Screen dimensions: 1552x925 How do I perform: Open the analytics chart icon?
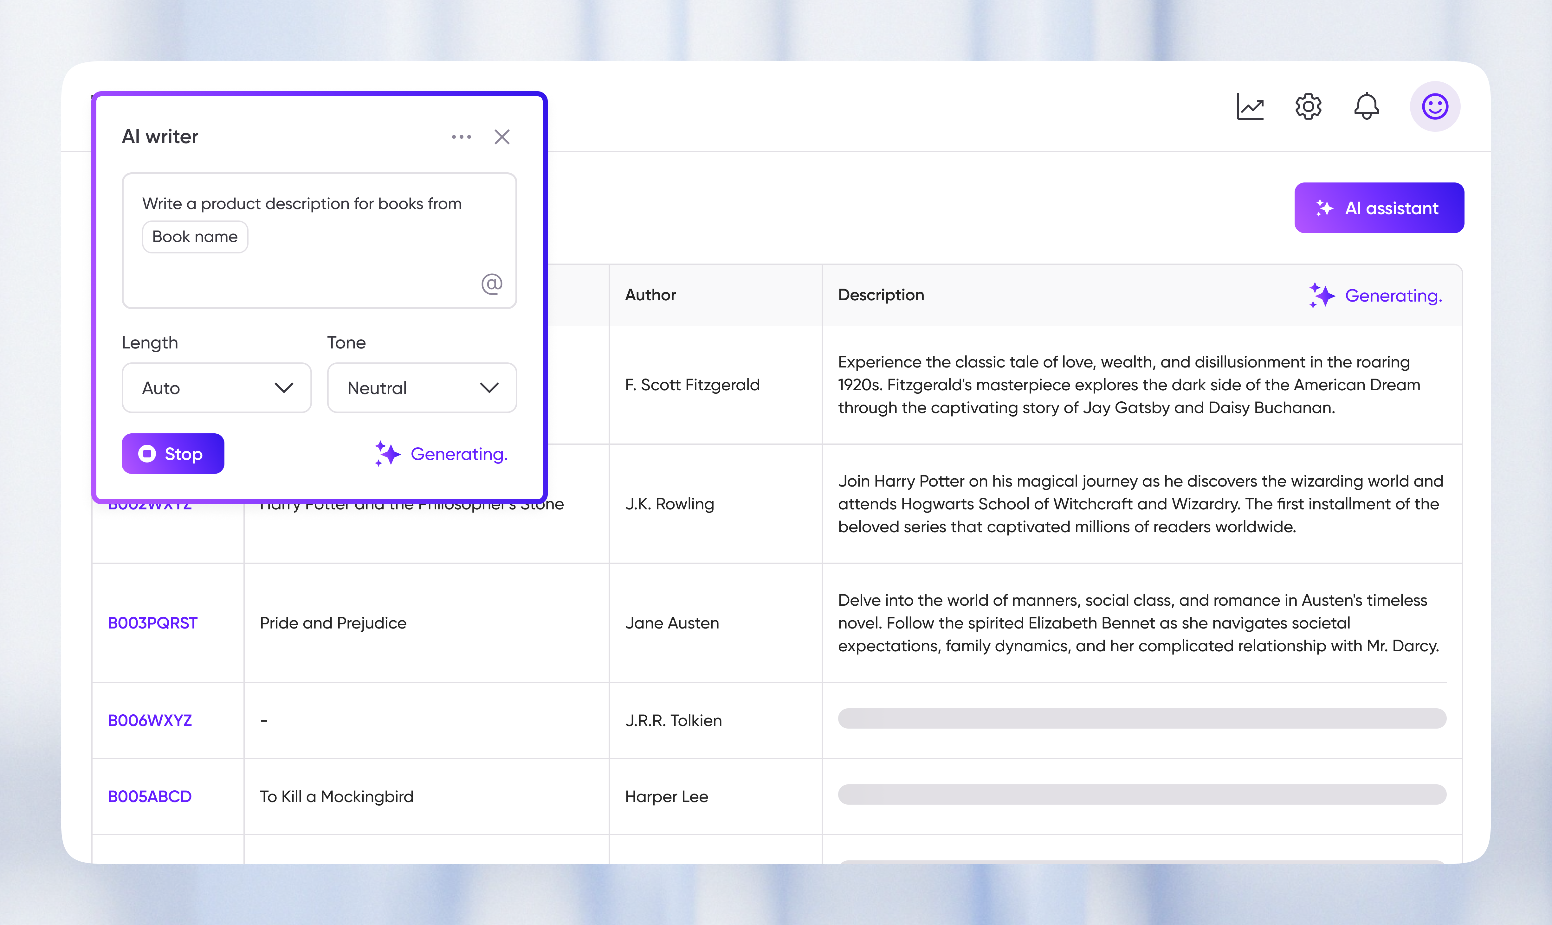(x=1250, y=106)
